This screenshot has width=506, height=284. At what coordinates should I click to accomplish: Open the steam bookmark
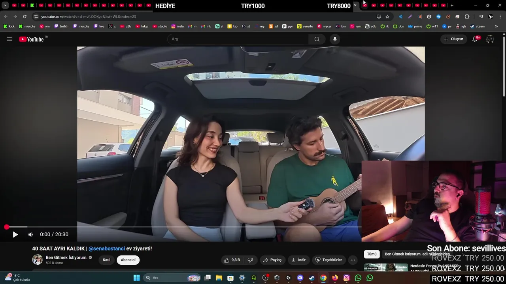pos(477,26)
